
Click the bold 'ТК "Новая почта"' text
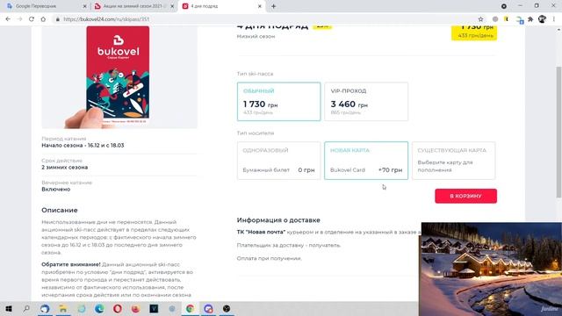261,232
